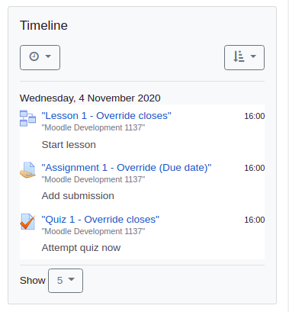
Task: Click the caret beside the clock icon
Action: (48, 56)
